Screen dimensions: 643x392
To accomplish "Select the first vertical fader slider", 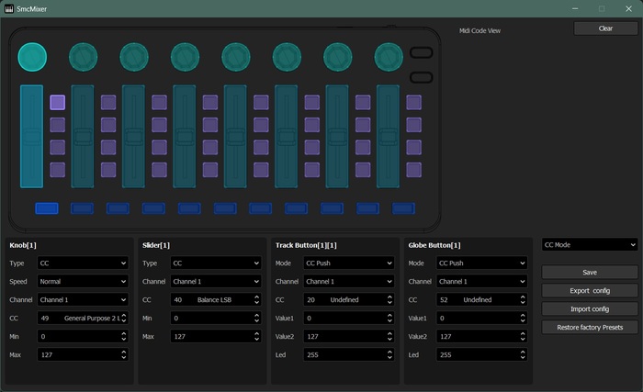I will (x=31, y=135).
